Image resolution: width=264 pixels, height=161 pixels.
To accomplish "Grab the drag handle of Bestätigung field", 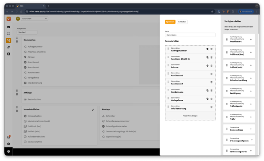I will (226, 92).
